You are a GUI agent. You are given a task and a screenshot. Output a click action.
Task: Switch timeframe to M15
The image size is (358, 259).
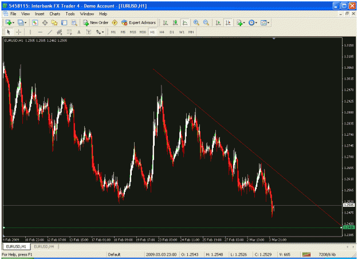click(x=133, y=32)
